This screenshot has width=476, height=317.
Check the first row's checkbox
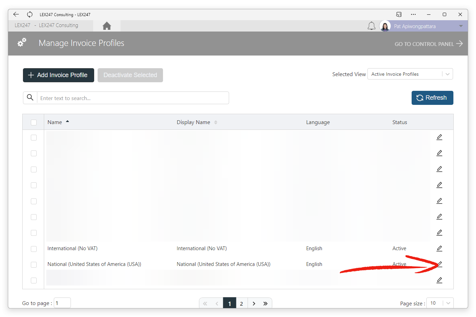coord(34,137)
